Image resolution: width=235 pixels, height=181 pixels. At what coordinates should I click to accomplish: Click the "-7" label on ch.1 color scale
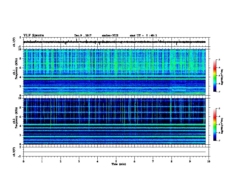[219, 92]
